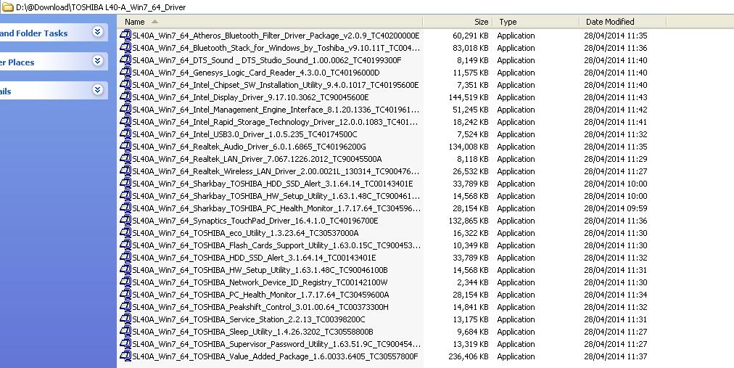Viewport: 734px width, 368px height.
Task: Click the date 28/04/2014 11:37
Action: click(x=616, y=356)
